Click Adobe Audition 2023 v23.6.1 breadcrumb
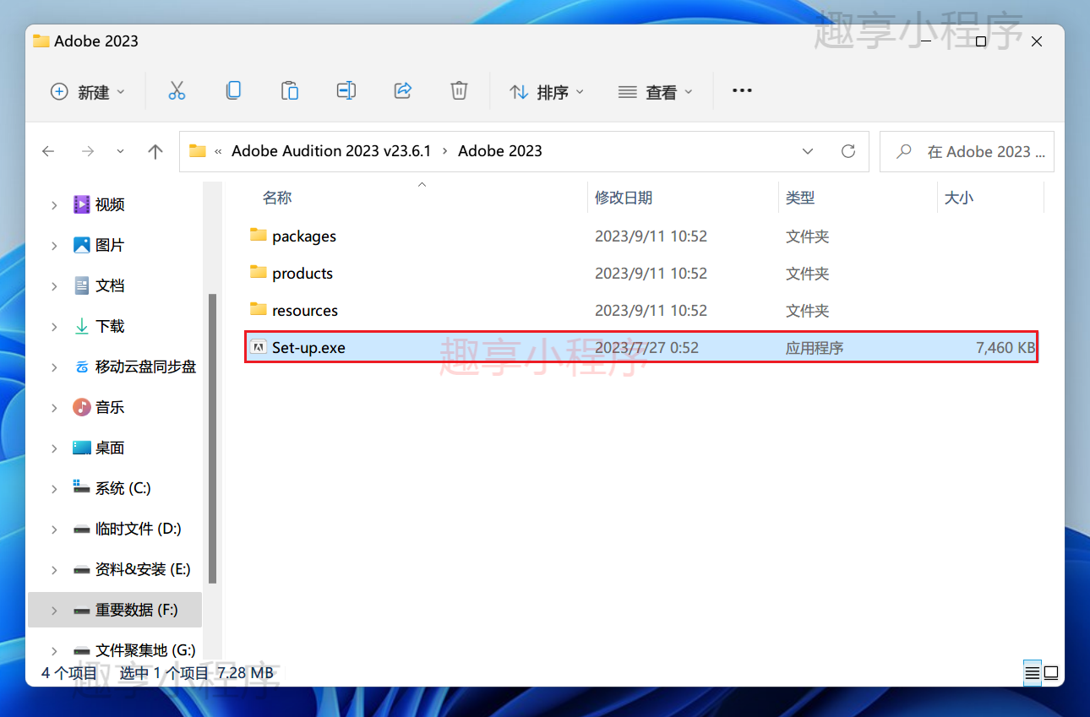 331,151
